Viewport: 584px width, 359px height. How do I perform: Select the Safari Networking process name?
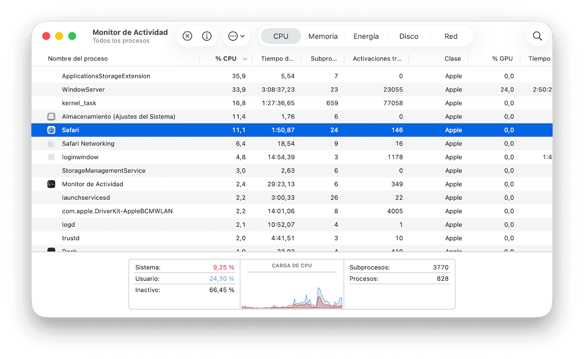(x=88, y=144)
